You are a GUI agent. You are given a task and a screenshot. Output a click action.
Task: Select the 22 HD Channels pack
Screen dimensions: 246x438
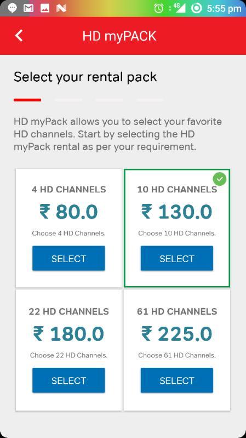68,380
